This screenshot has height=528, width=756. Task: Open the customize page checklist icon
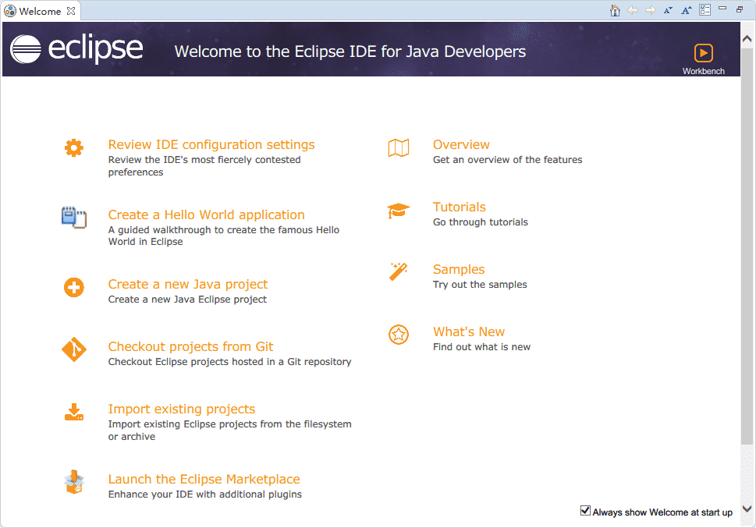click(705, 10)
